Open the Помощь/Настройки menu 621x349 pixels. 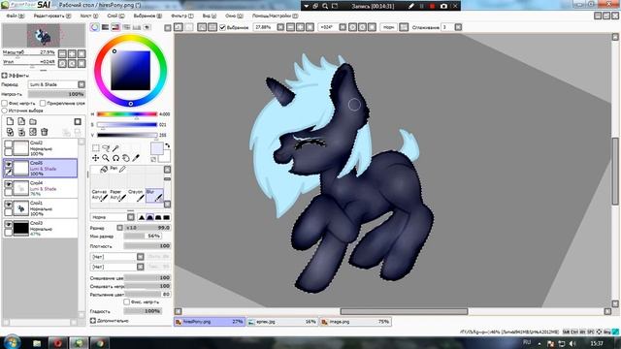coord(275,16)
